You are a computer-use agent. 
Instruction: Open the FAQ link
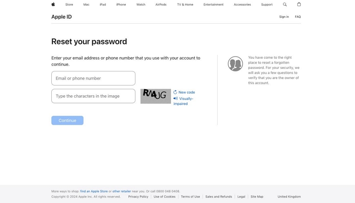coord(298,17)
